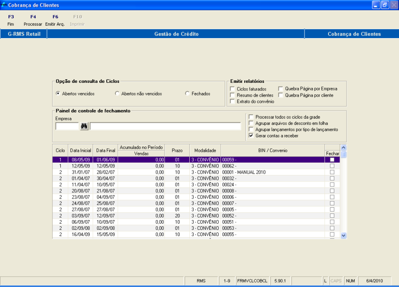Select the Abertos vencidos radio option

click(x=58, y=93)
